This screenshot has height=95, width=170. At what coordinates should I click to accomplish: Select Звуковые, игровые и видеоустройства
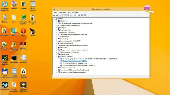(x=74, y=35)
